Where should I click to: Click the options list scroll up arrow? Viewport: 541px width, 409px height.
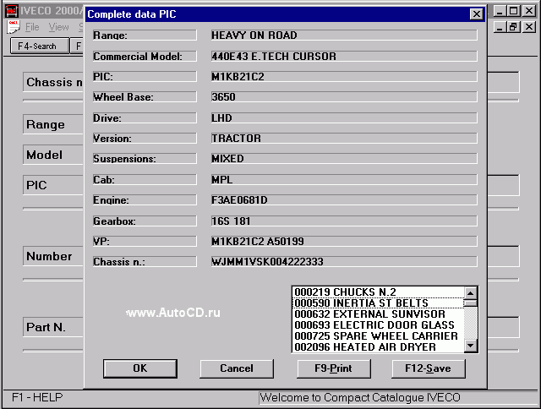click(x=471, y=293)
